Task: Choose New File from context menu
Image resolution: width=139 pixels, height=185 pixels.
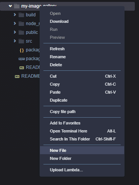Action: 82,150
